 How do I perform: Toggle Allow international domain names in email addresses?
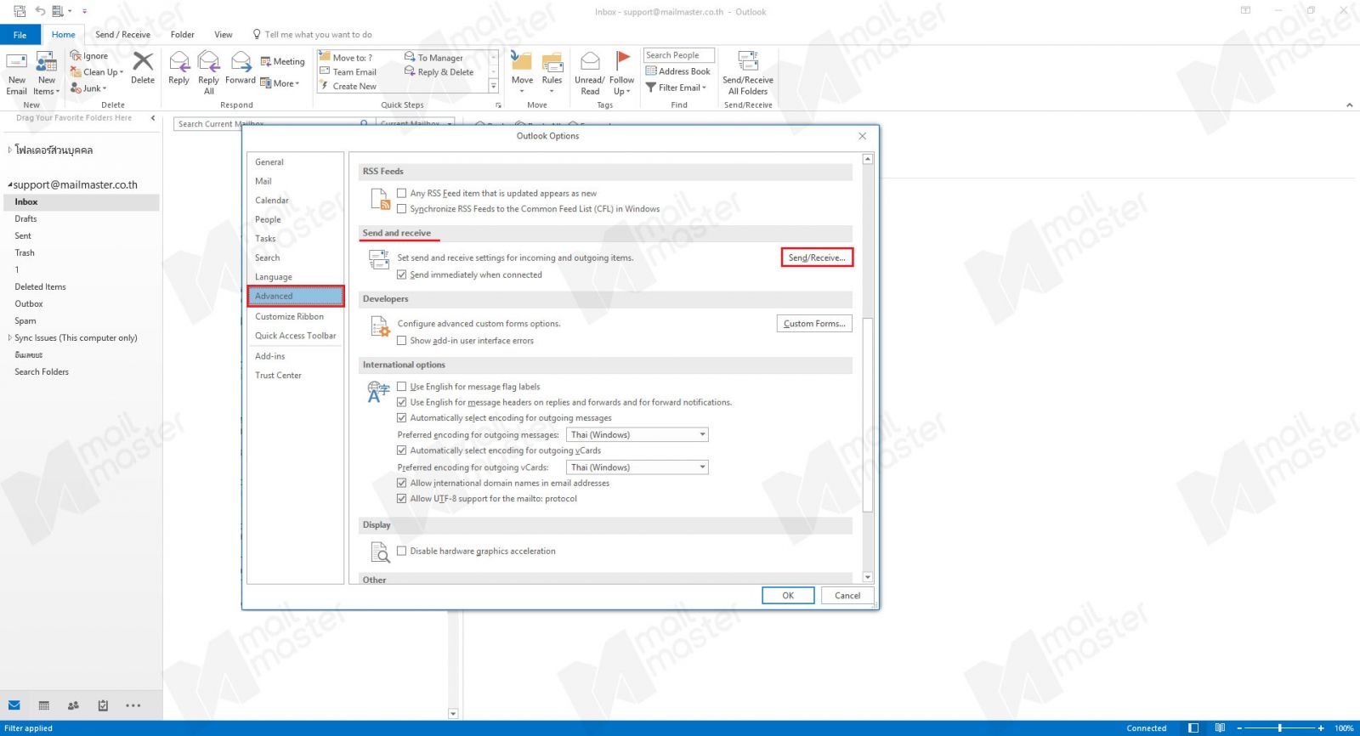pos(402,483)
